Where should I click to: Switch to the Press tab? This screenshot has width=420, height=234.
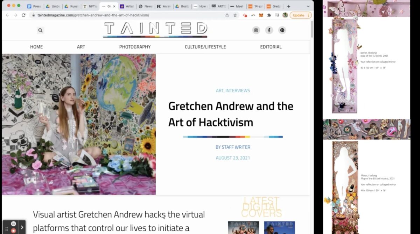pos(34,6)
